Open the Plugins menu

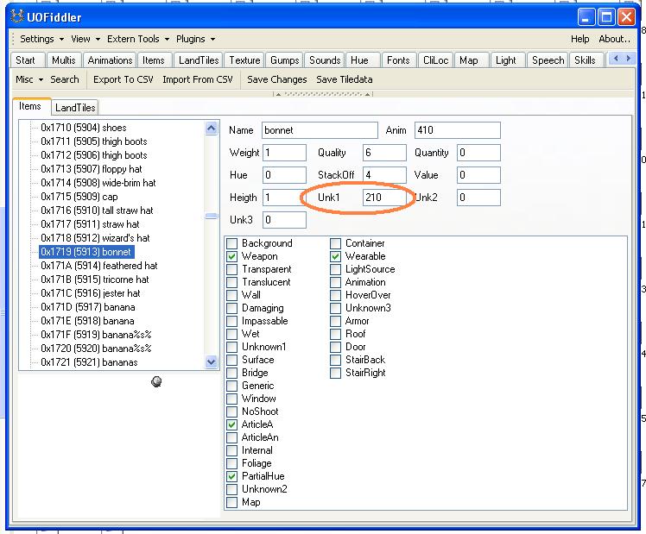pos(196,39)
